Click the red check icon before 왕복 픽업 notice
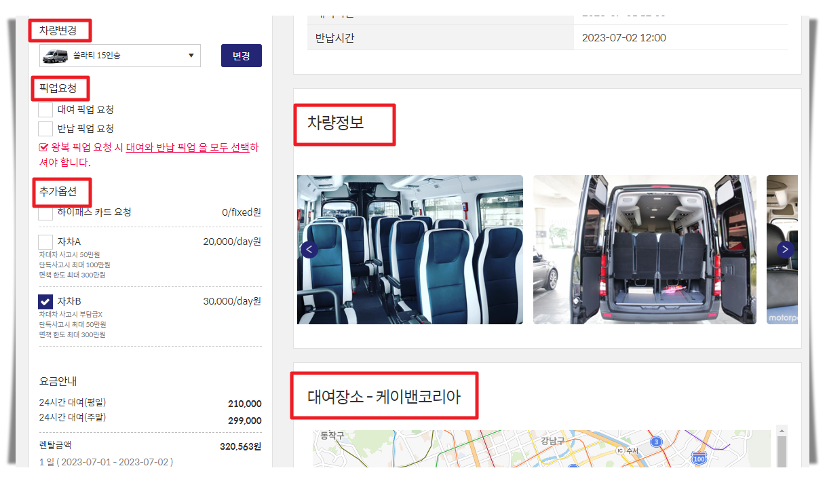Screen dimensions: 825x483 44,147
